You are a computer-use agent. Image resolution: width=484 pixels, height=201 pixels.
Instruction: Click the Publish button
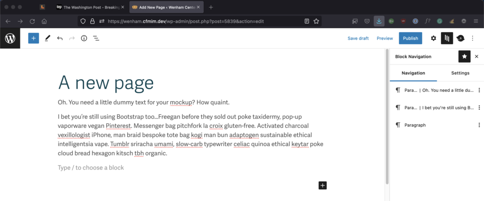(x=410, y=38)
